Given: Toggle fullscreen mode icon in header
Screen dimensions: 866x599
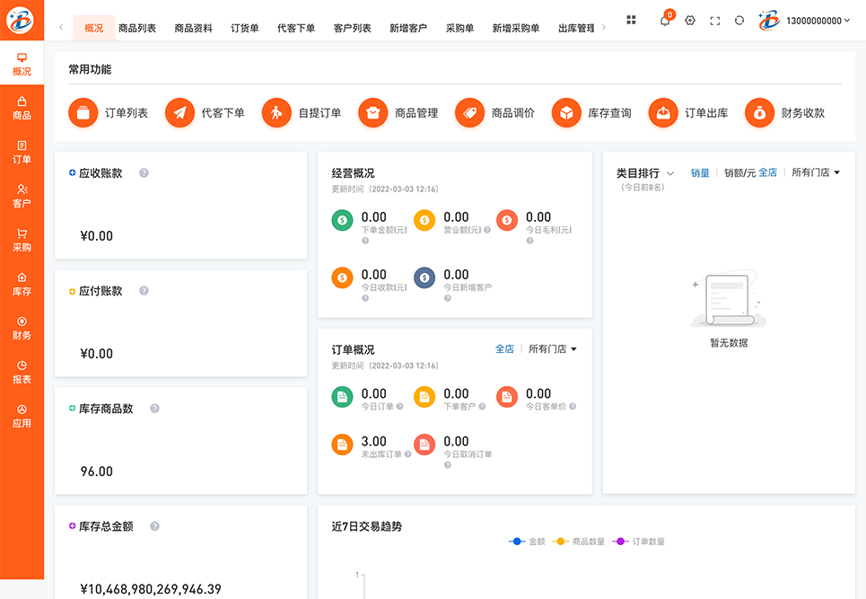Looking at the screenshot, I should 715,21.
